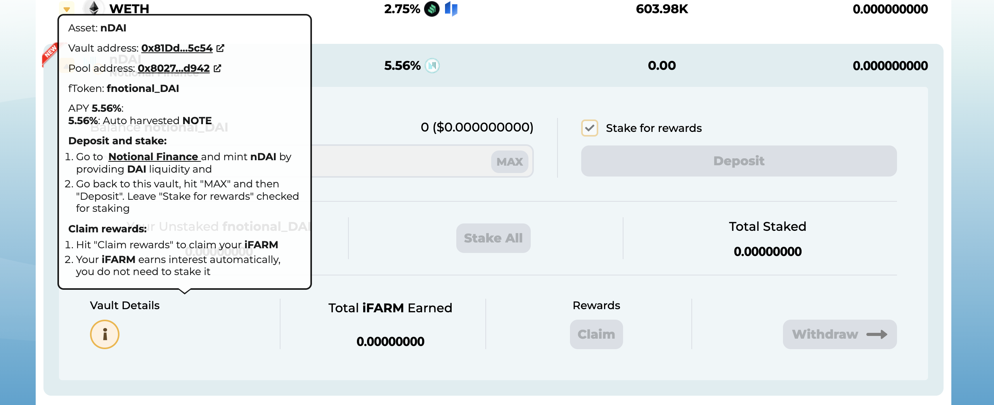This screenshot has width=994, height=405.
Task: Uncheck the Stake for rewards checkbox
Action: tap(589, 128)
